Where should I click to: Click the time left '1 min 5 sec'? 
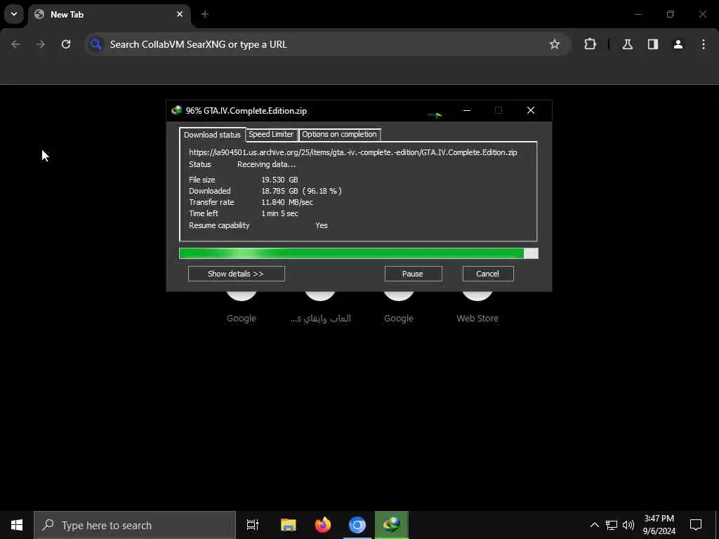(279, 213)
